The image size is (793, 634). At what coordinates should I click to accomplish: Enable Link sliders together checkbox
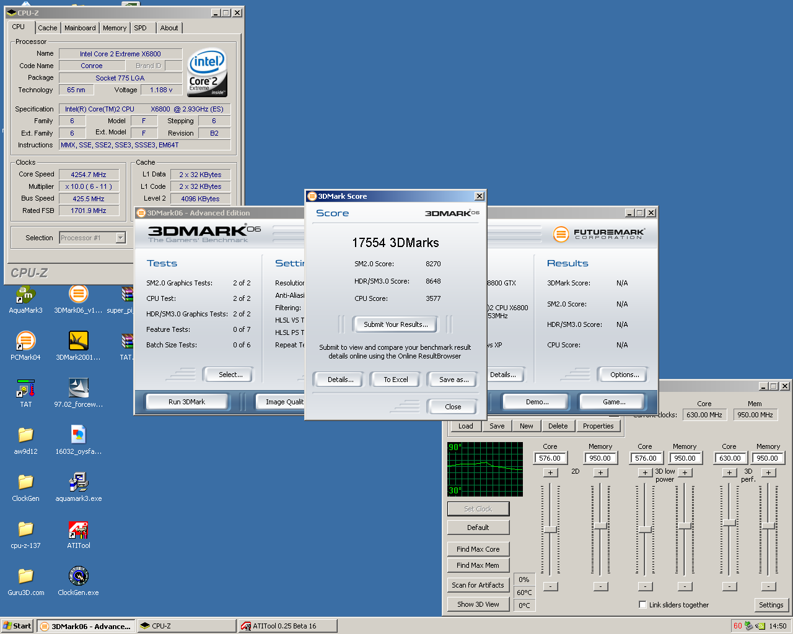(x=642, y=605)
